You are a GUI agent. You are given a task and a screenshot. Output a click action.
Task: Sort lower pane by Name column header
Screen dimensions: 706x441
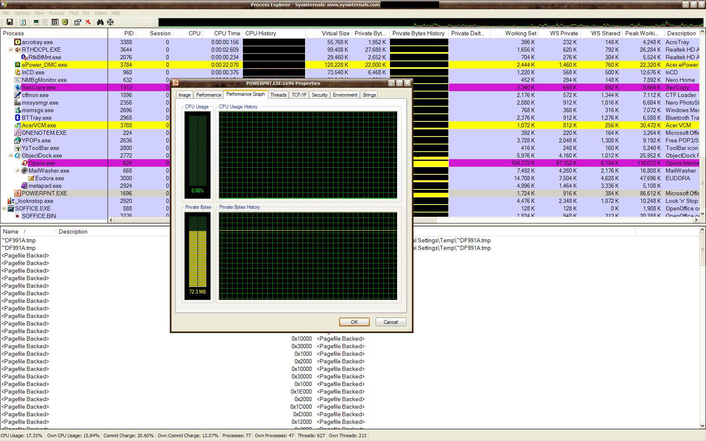28,231
